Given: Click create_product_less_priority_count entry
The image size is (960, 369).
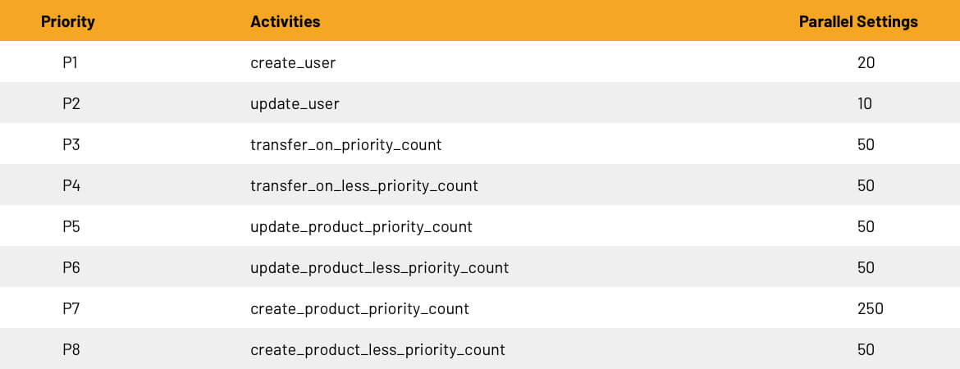Looking at the screenshot, I should (x=377, y=350).
